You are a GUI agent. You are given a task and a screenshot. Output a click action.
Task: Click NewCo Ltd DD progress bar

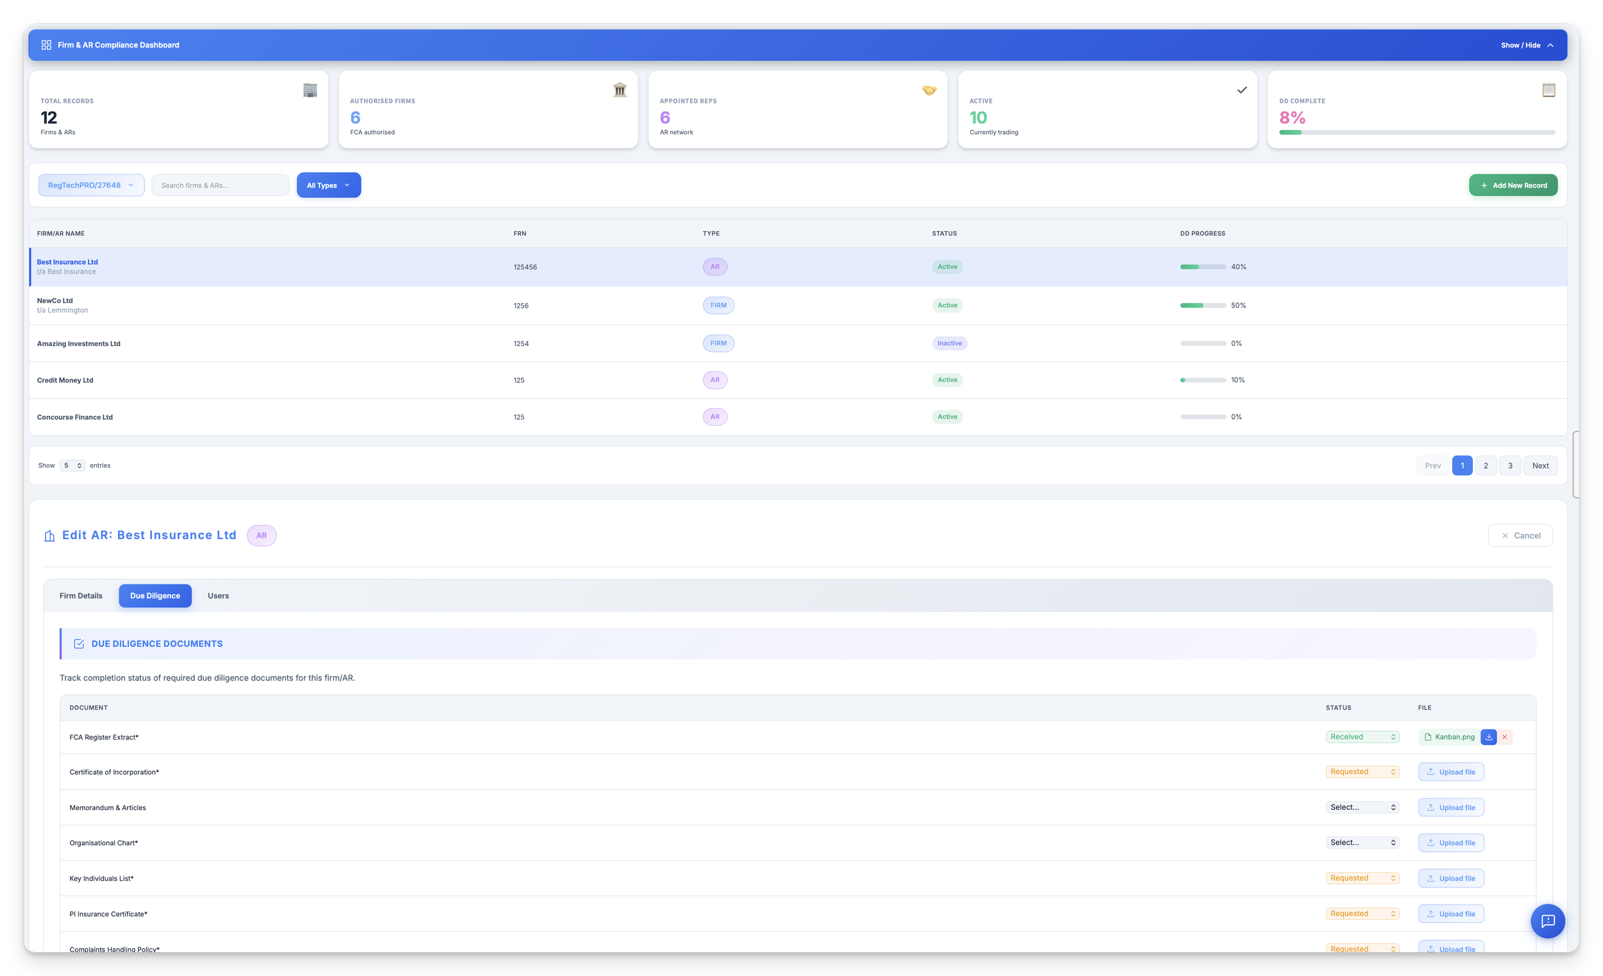1202,305
